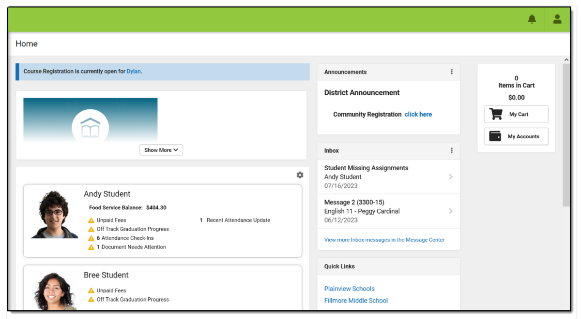The height and width of the screenshot is (319, 581).
Task: Open the settings gear above student cards
Action: pos(300,175)
